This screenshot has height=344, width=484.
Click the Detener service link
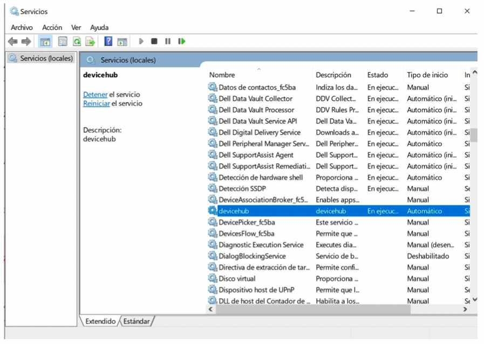(x=95, y=95)
